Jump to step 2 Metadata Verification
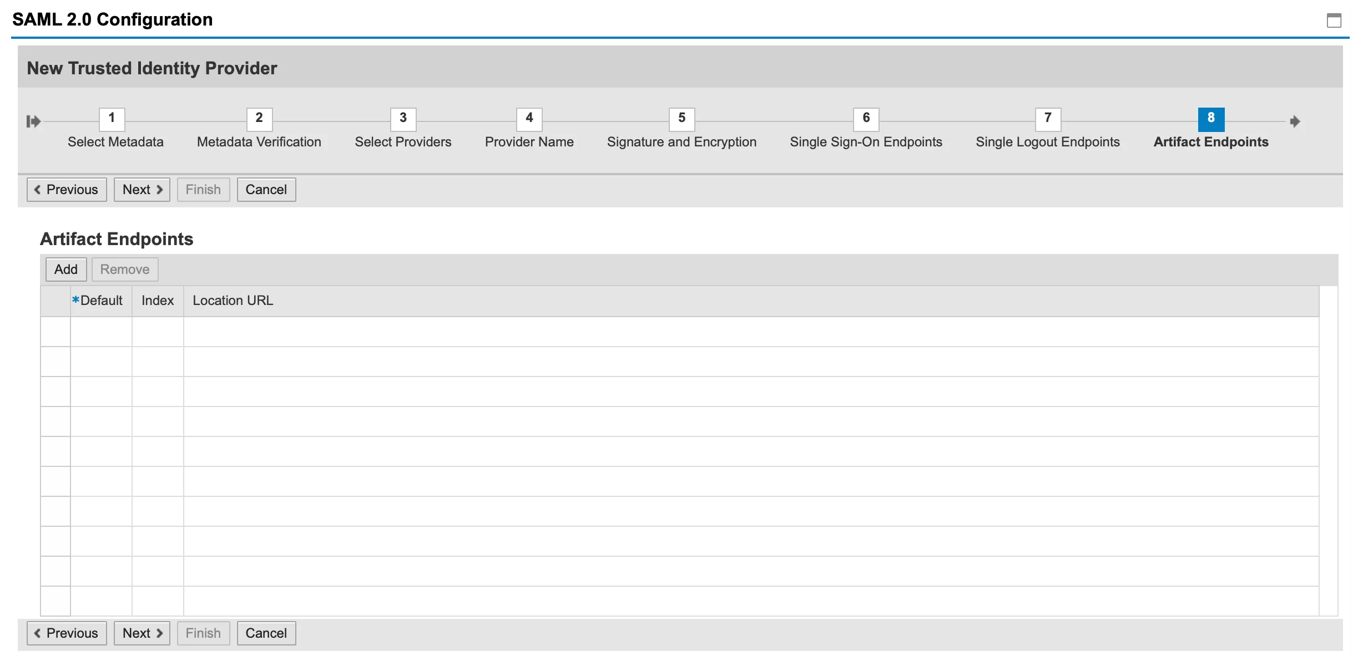The width and height of the screenshot is (1353, 661). click(259, 119)
